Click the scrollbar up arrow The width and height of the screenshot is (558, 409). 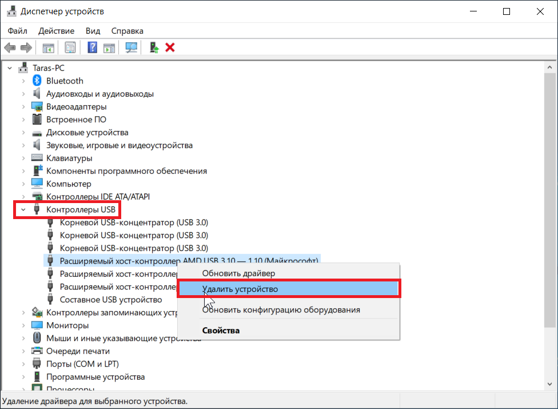(550, 67)
